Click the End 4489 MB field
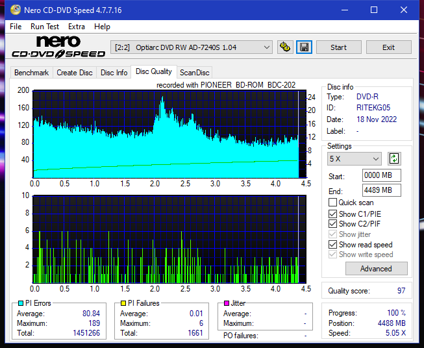The height and width of the screenshot is (348, 424). click(x=381, y=190)
